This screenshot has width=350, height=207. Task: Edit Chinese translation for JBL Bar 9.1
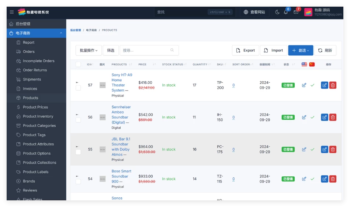point(312,149)
